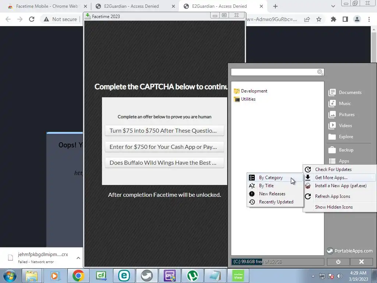
Task: Click the PortableApps search magnifier icon
Action: 320,72
